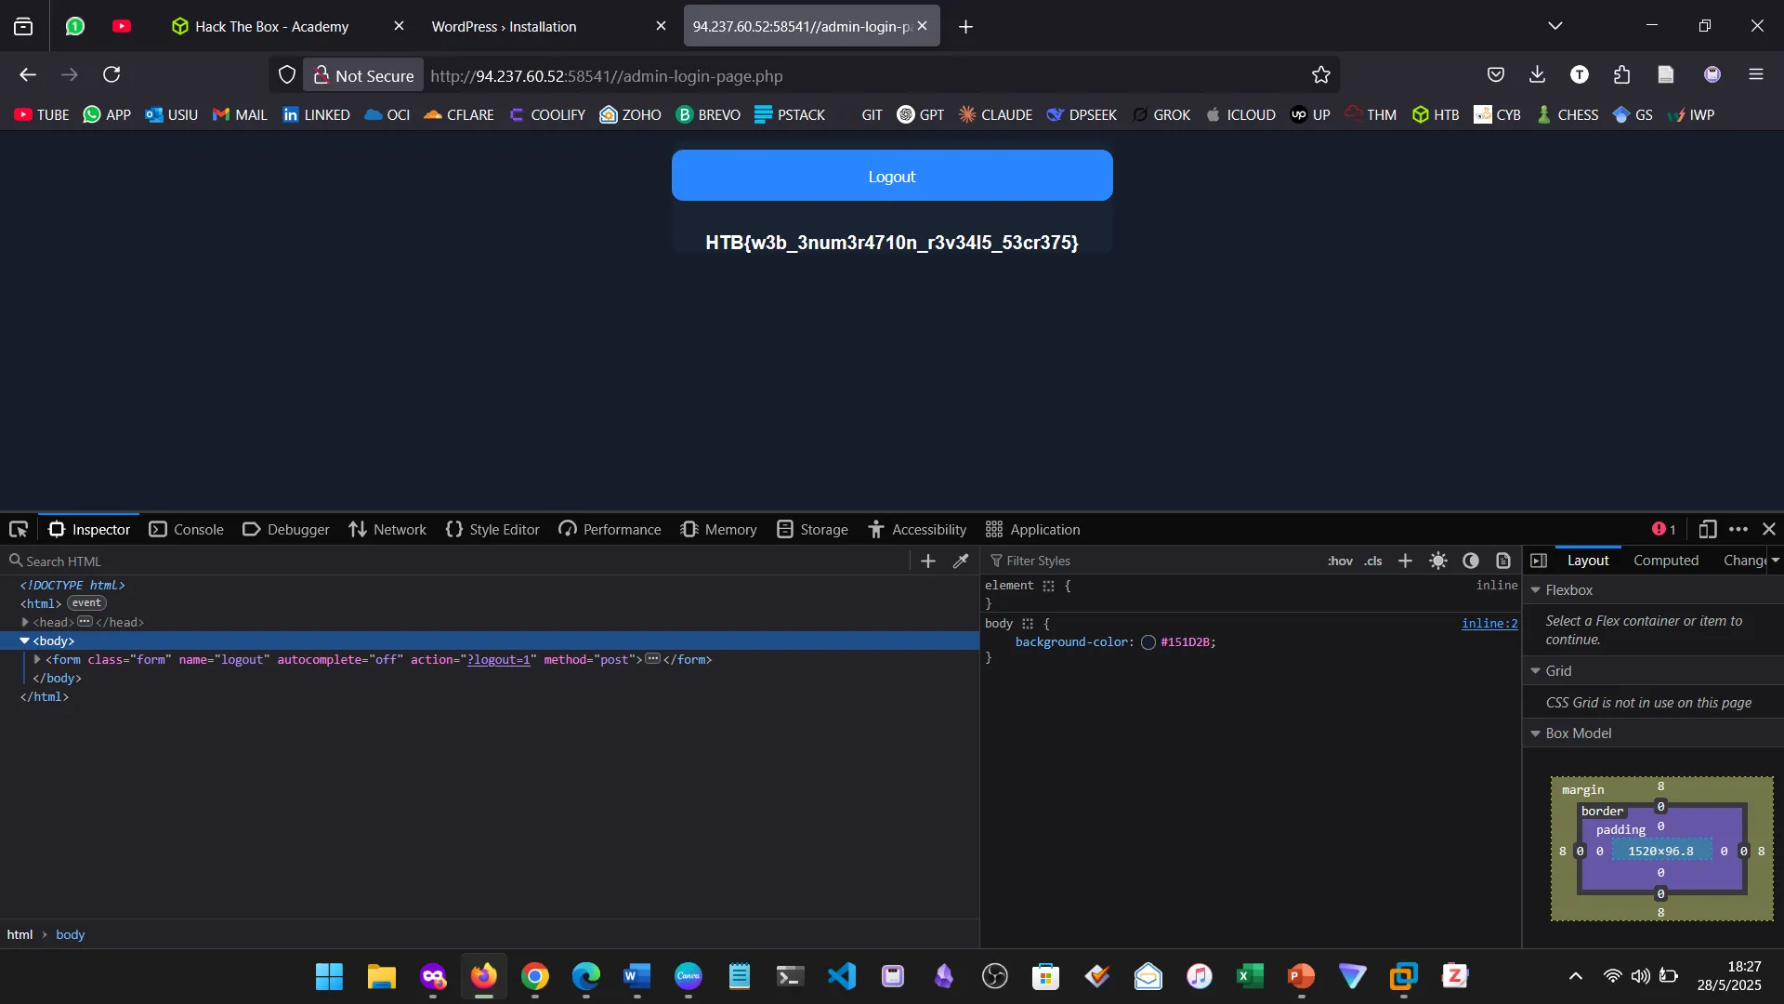Click the #151D2B background color swatch
The image size is (1784, 1004).
pyautogui.click(x=1148, y=642)
